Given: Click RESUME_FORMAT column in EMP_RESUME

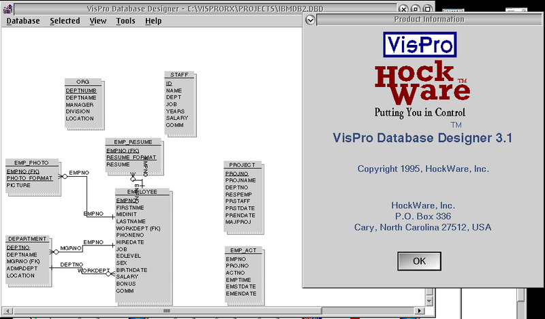Looking at the screenshot, I should 131,157.
